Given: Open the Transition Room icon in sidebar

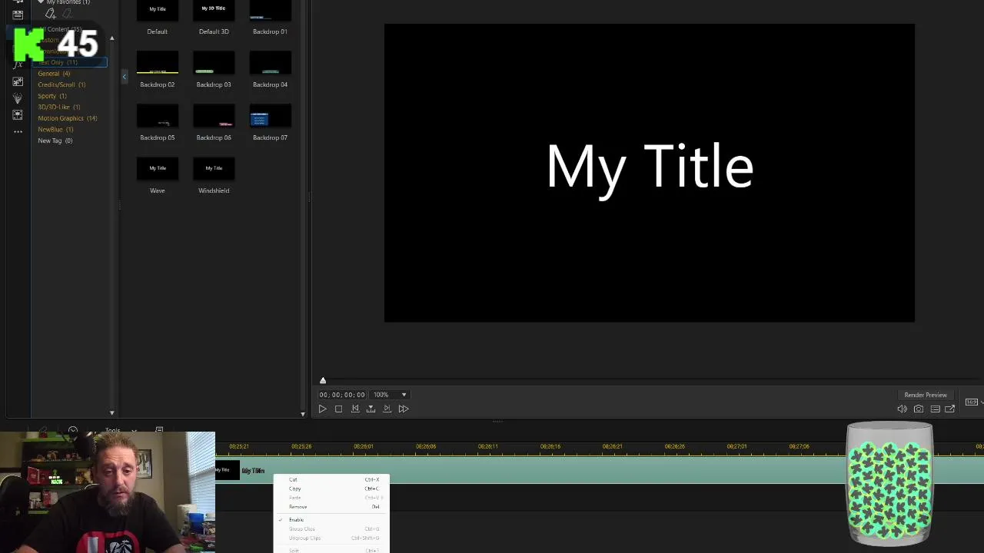Looking at the screenshot, I should 18,81.
